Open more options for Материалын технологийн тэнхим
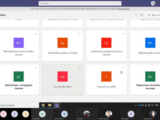This screenshot has width=160, height=120. (x=36, y=34)
